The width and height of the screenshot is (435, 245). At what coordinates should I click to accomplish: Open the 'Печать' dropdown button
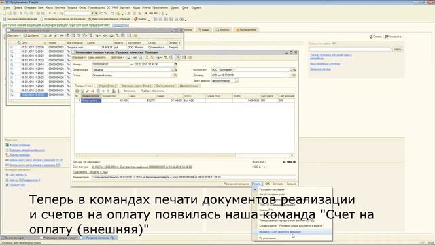pos(257,184)
